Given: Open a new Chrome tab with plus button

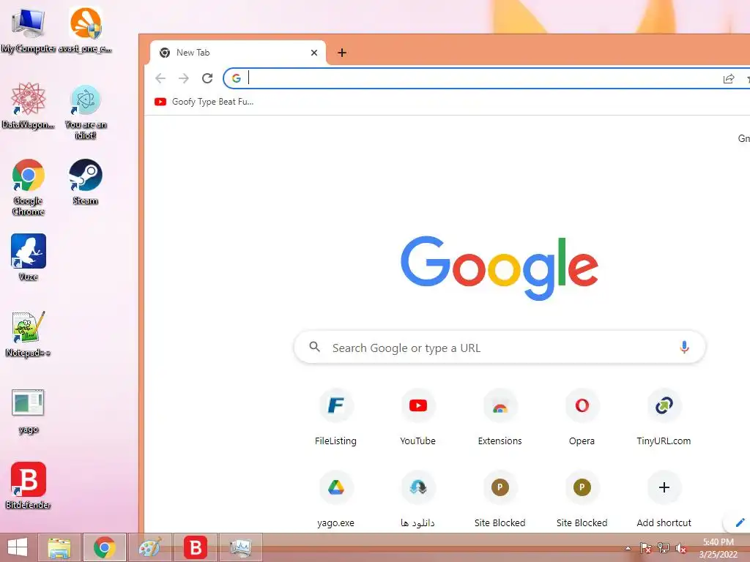Looking at the screenshot, I should 342,53.
